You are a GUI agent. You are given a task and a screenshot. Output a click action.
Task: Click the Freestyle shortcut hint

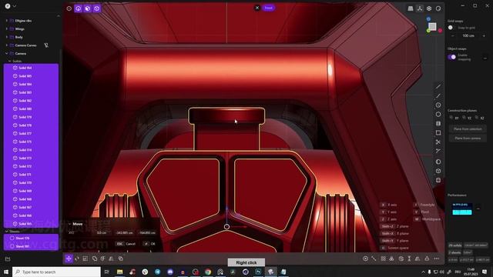(x=424, y=205)
